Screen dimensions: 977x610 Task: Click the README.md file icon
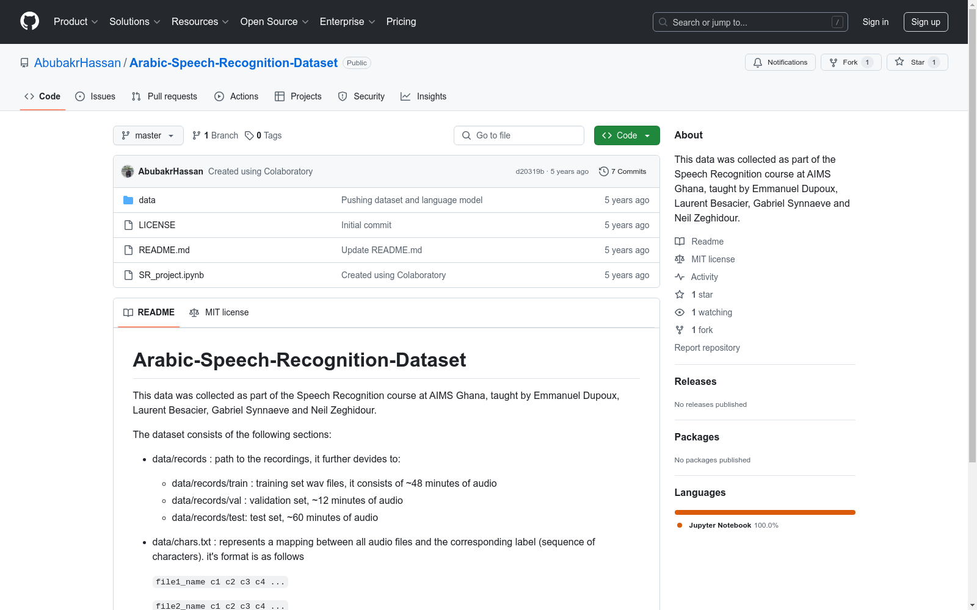click(x=128, y=250)
